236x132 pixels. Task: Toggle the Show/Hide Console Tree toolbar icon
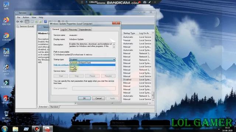(x=27, y=22)
